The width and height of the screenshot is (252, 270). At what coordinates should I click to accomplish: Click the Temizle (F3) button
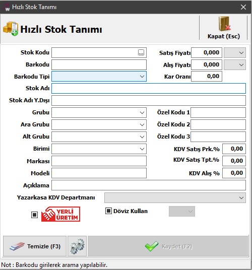pyautogui.click(x=35, y=246)
